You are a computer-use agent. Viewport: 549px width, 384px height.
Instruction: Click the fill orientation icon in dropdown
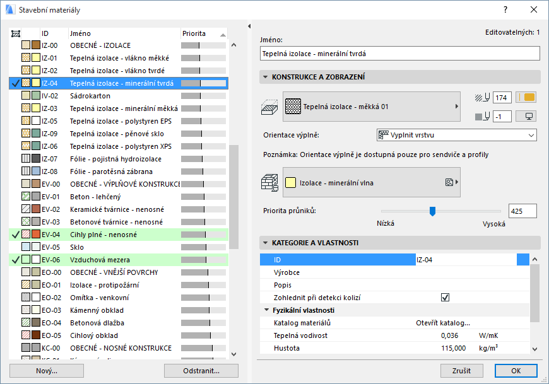384,135
